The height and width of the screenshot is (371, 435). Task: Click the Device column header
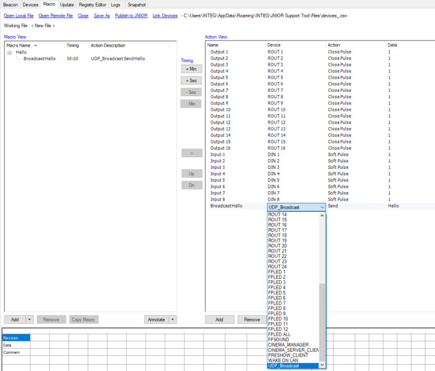[296, 45]
